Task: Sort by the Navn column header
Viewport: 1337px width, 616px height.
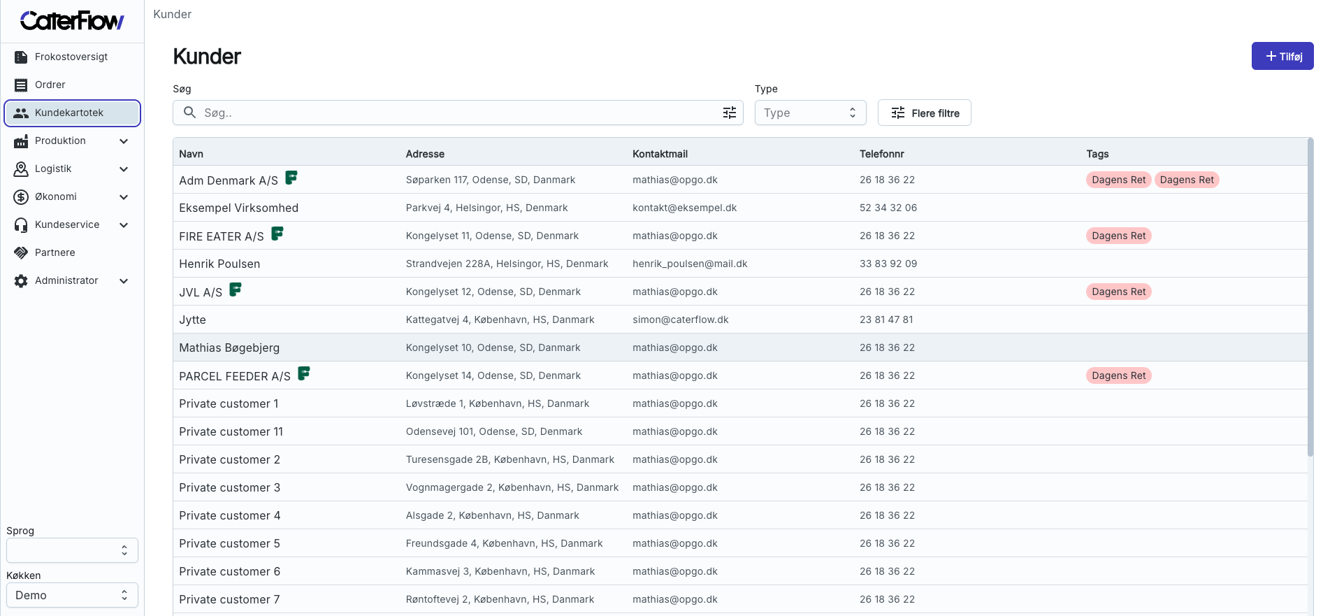Action: pyautogui.click(x=191, y=154)
